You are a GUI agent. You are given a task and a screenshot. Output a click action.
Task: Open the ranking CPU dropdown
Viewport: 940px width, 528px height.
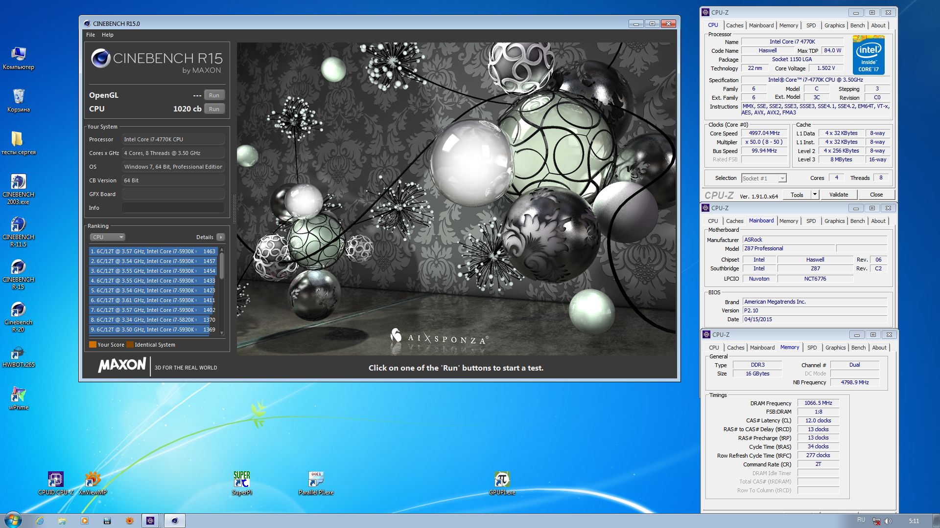108,237
